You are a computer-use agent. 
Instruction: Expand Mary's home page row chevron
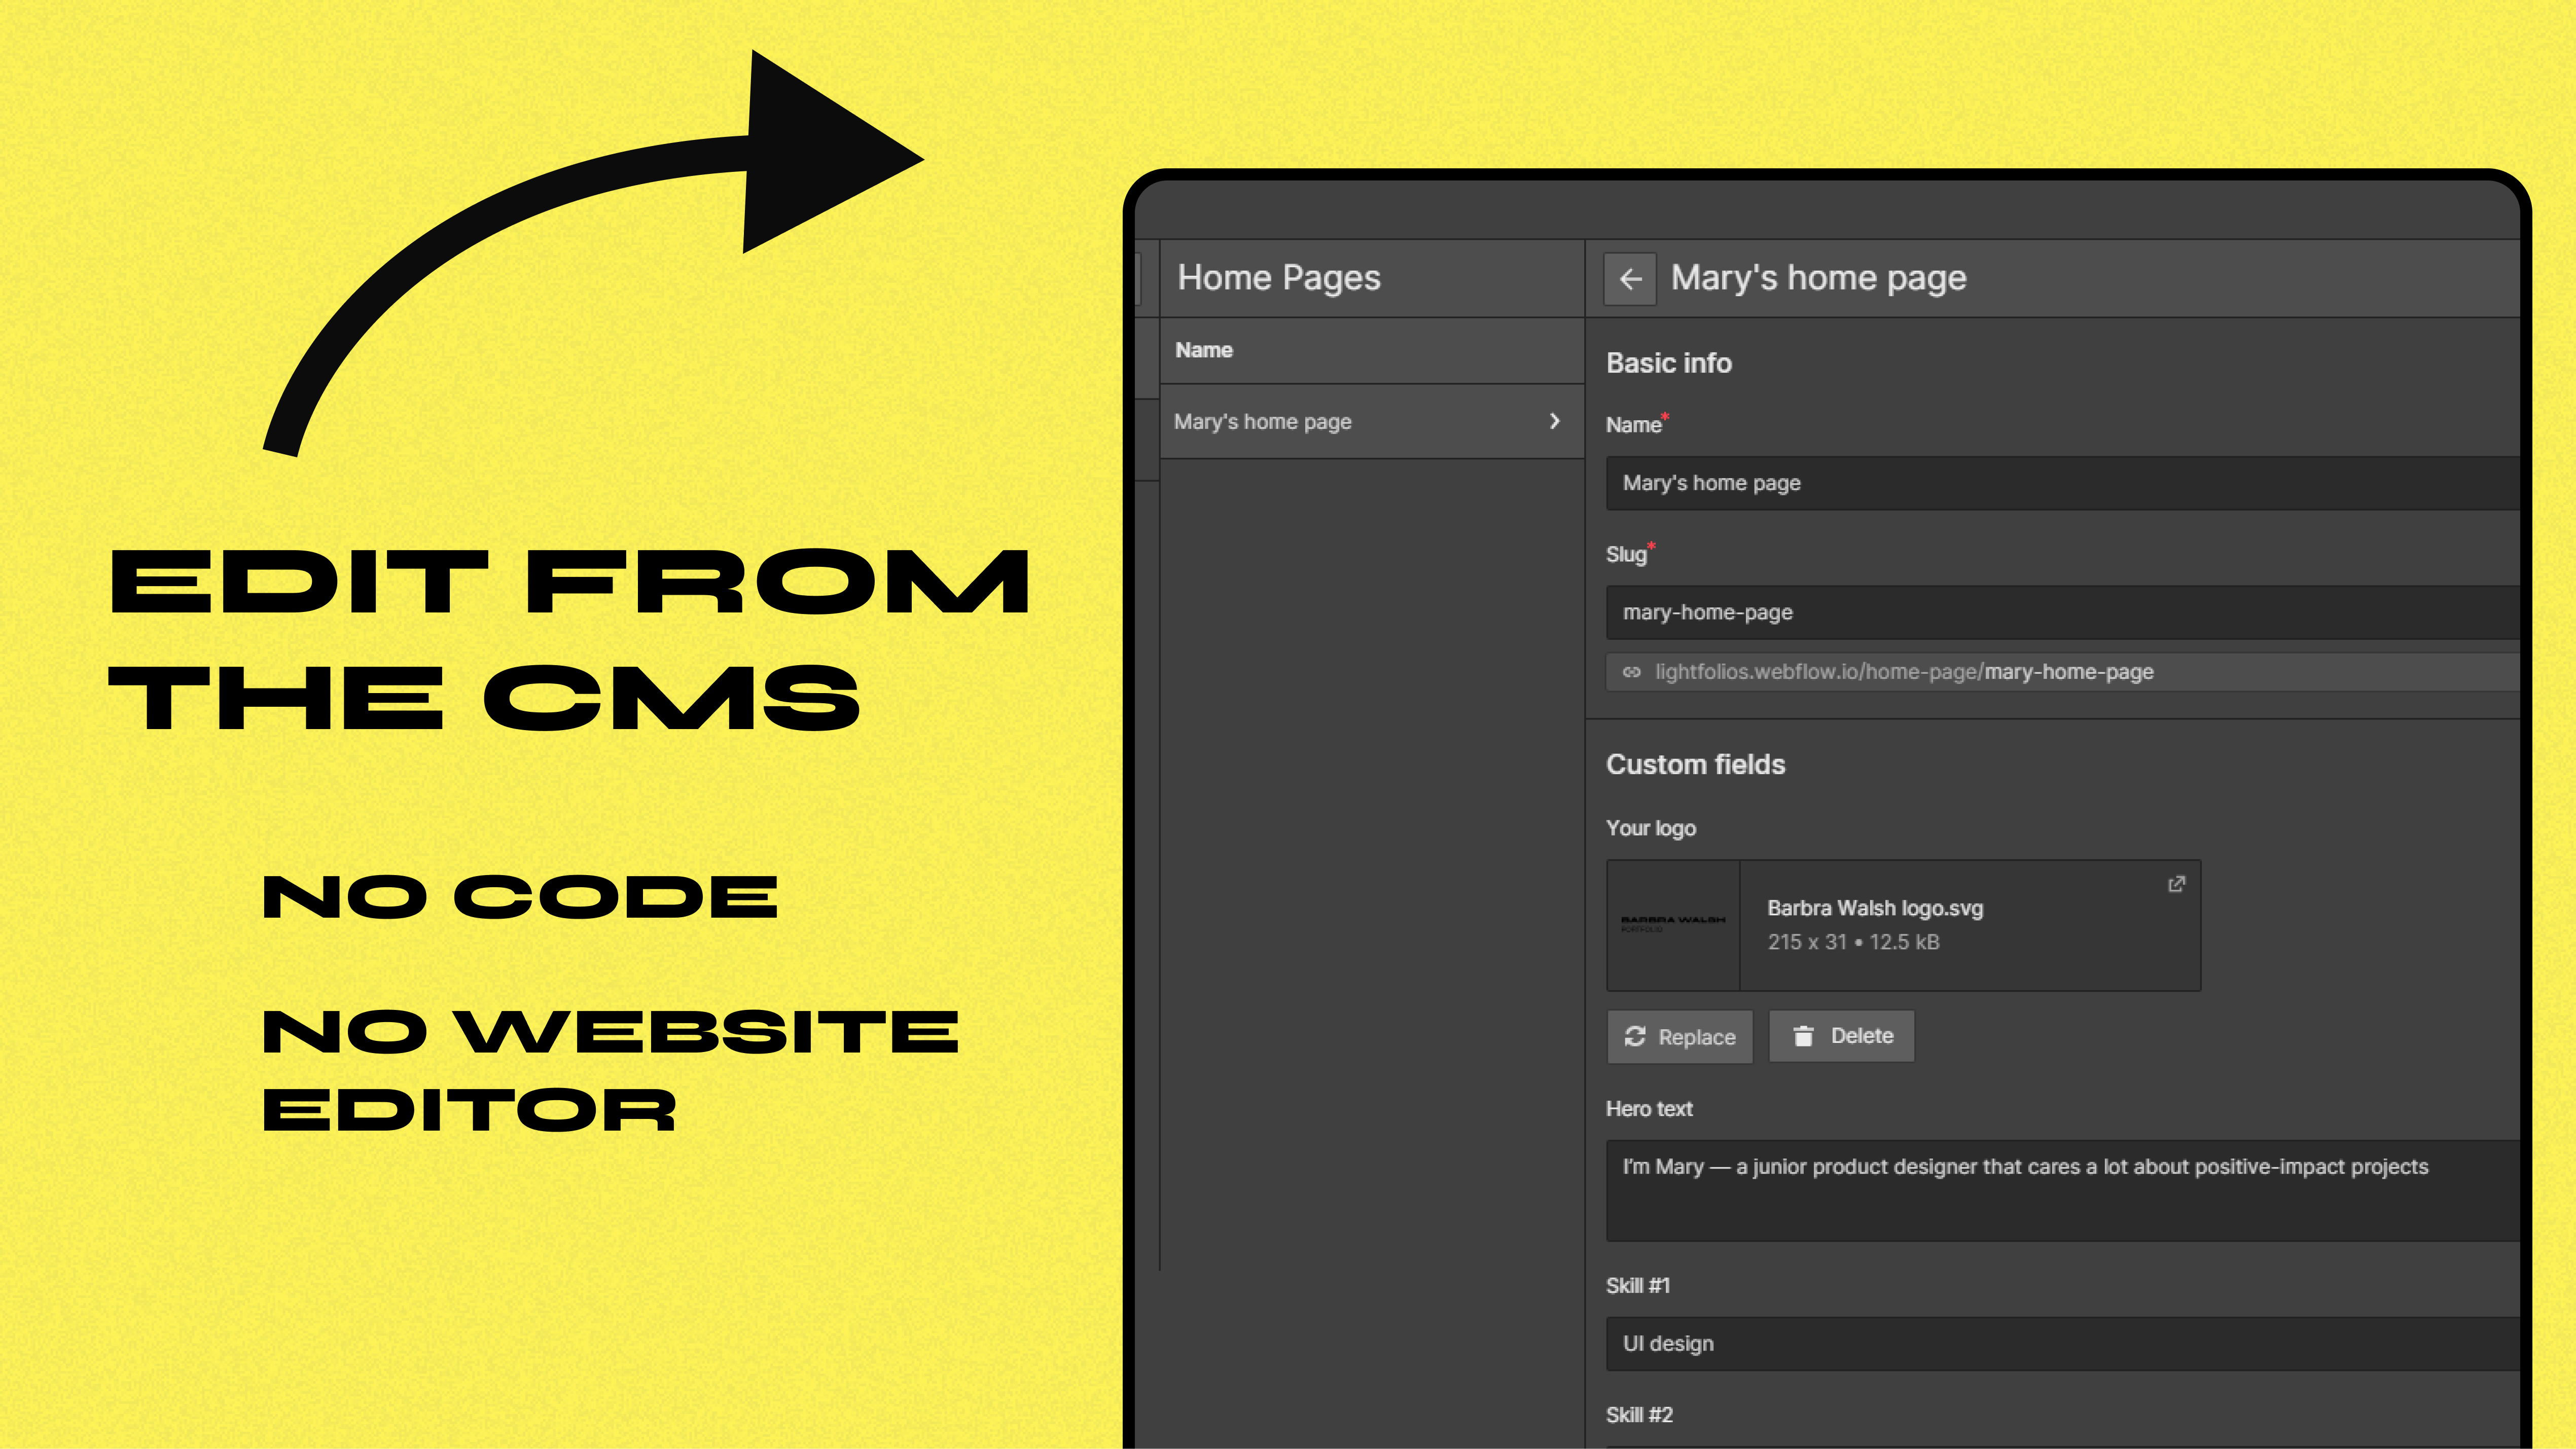tap(1554, 421)
